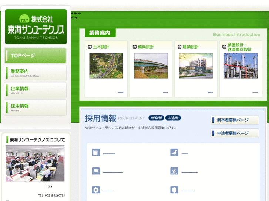
Task: Click the arrow icon beside 装置設計・鉄道車両設計
Action: 224,47
